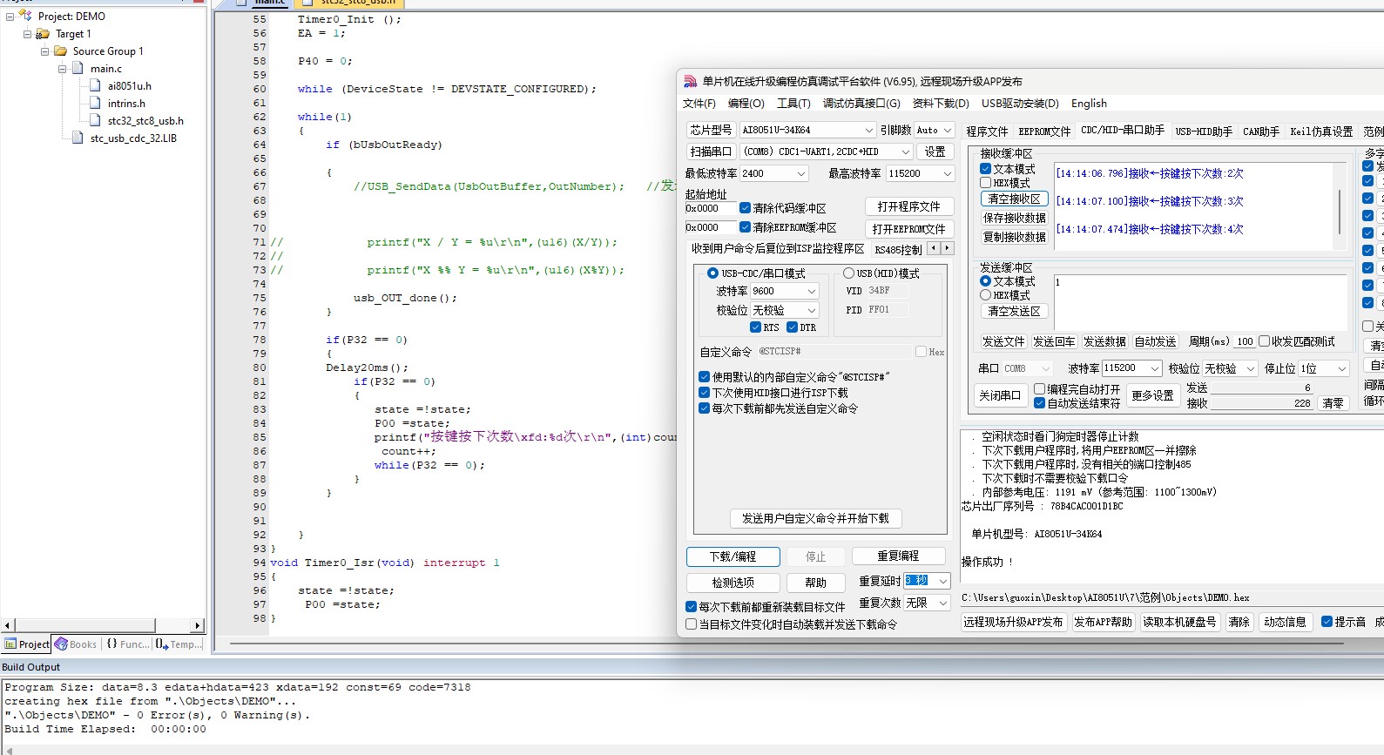The image size is (1384, 755).
Task: Click the 扫描串口 button
Action: tap(711, 152)
